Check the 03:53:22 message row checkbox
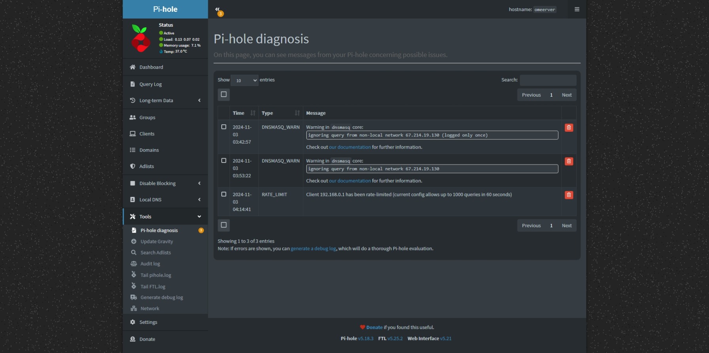This screenshot has height=353, width=709. 224,161
